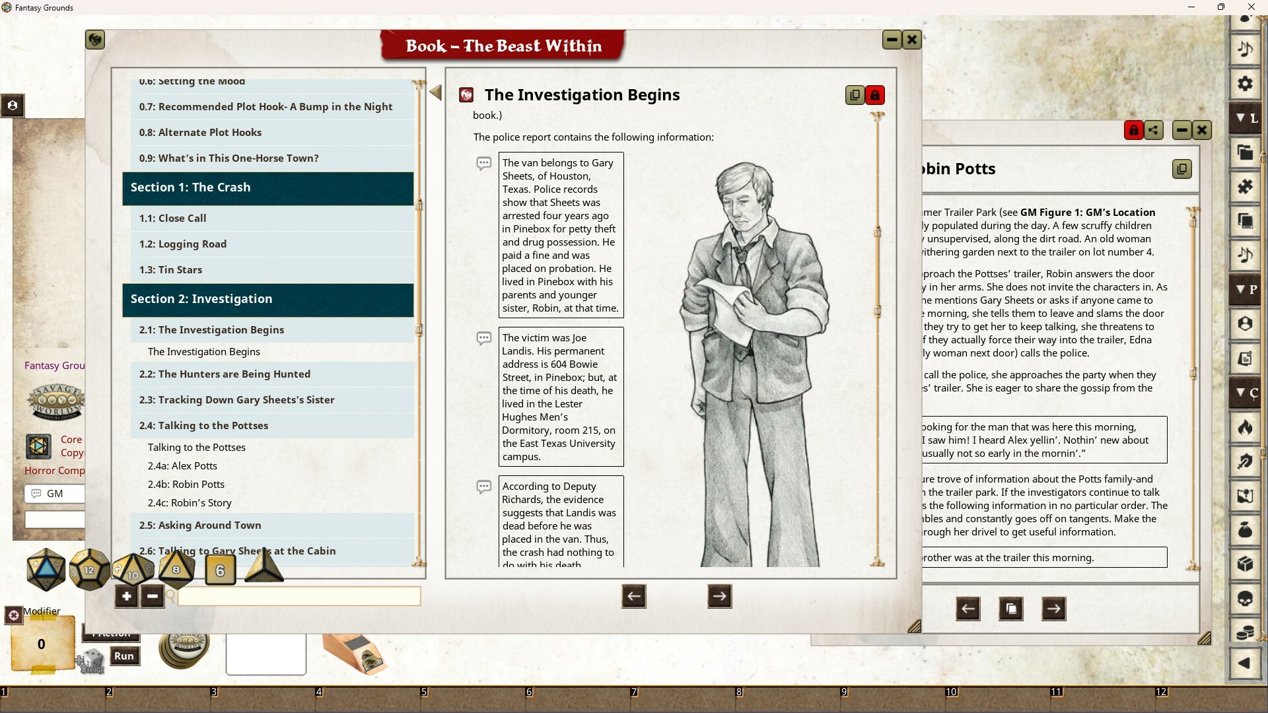
Task: Open the skull icon in sidebar
Action: click(1245, 599)
